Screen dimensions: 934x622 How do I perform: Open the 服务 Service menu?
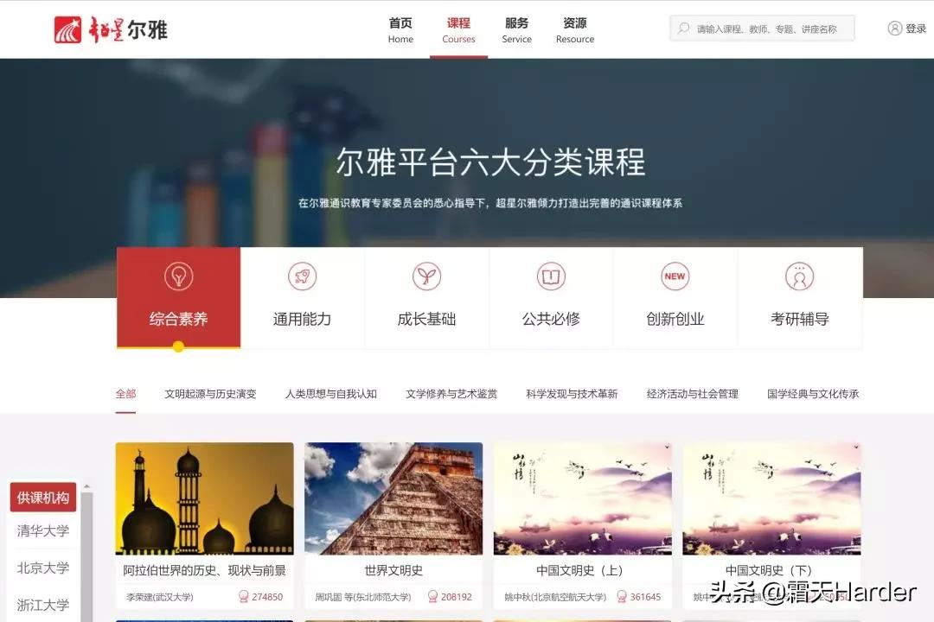click(x=516, y=29)
